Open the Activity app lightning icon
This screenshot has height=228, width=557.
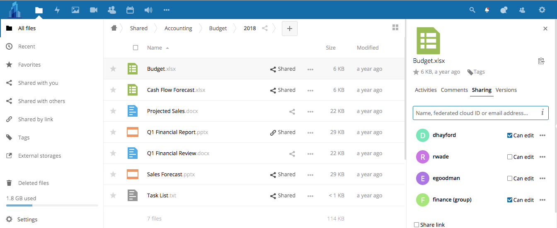click(57, 10)
